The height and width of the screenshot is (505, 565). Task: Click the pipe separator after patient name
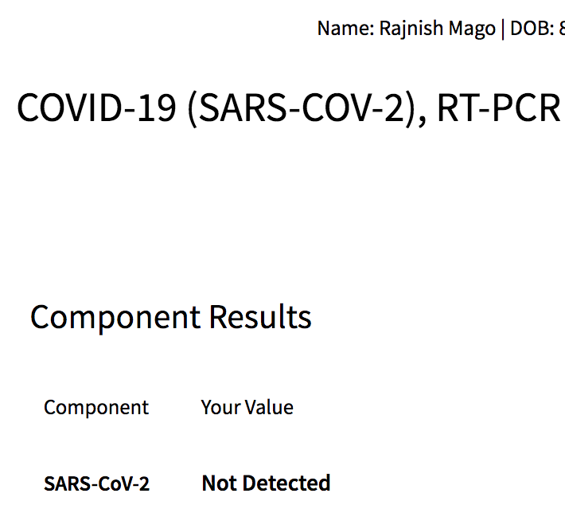(x=502, y=28)
